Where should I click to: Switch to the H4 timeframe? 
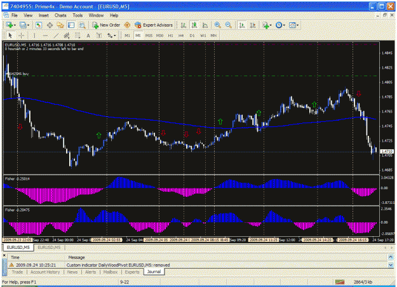(x=181, y=36)
